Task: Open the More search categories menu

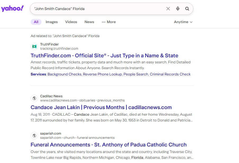Action: tap(109, 22)
